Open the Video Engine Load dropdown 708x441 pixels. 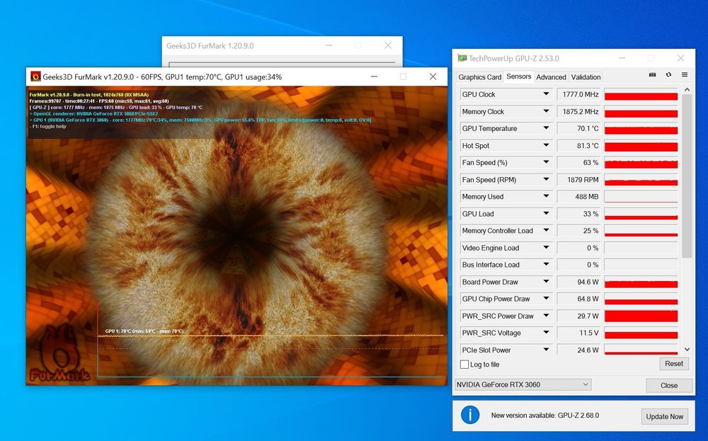click(x=546, y=247)
